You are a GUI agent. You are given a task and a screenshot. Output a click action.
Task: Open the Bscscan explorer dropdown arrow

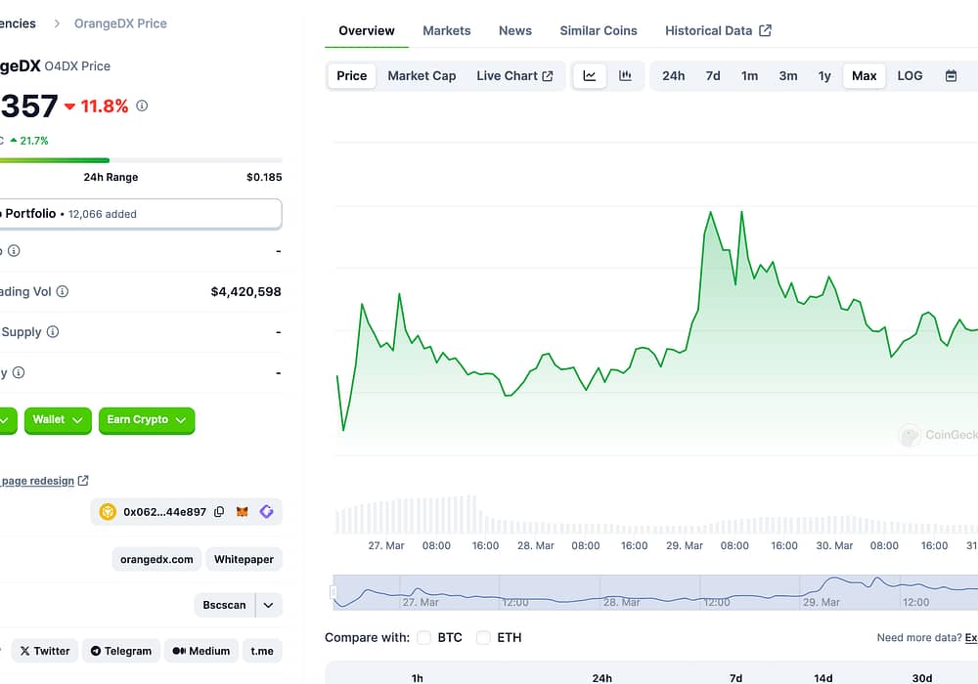(x=268, y=605)
